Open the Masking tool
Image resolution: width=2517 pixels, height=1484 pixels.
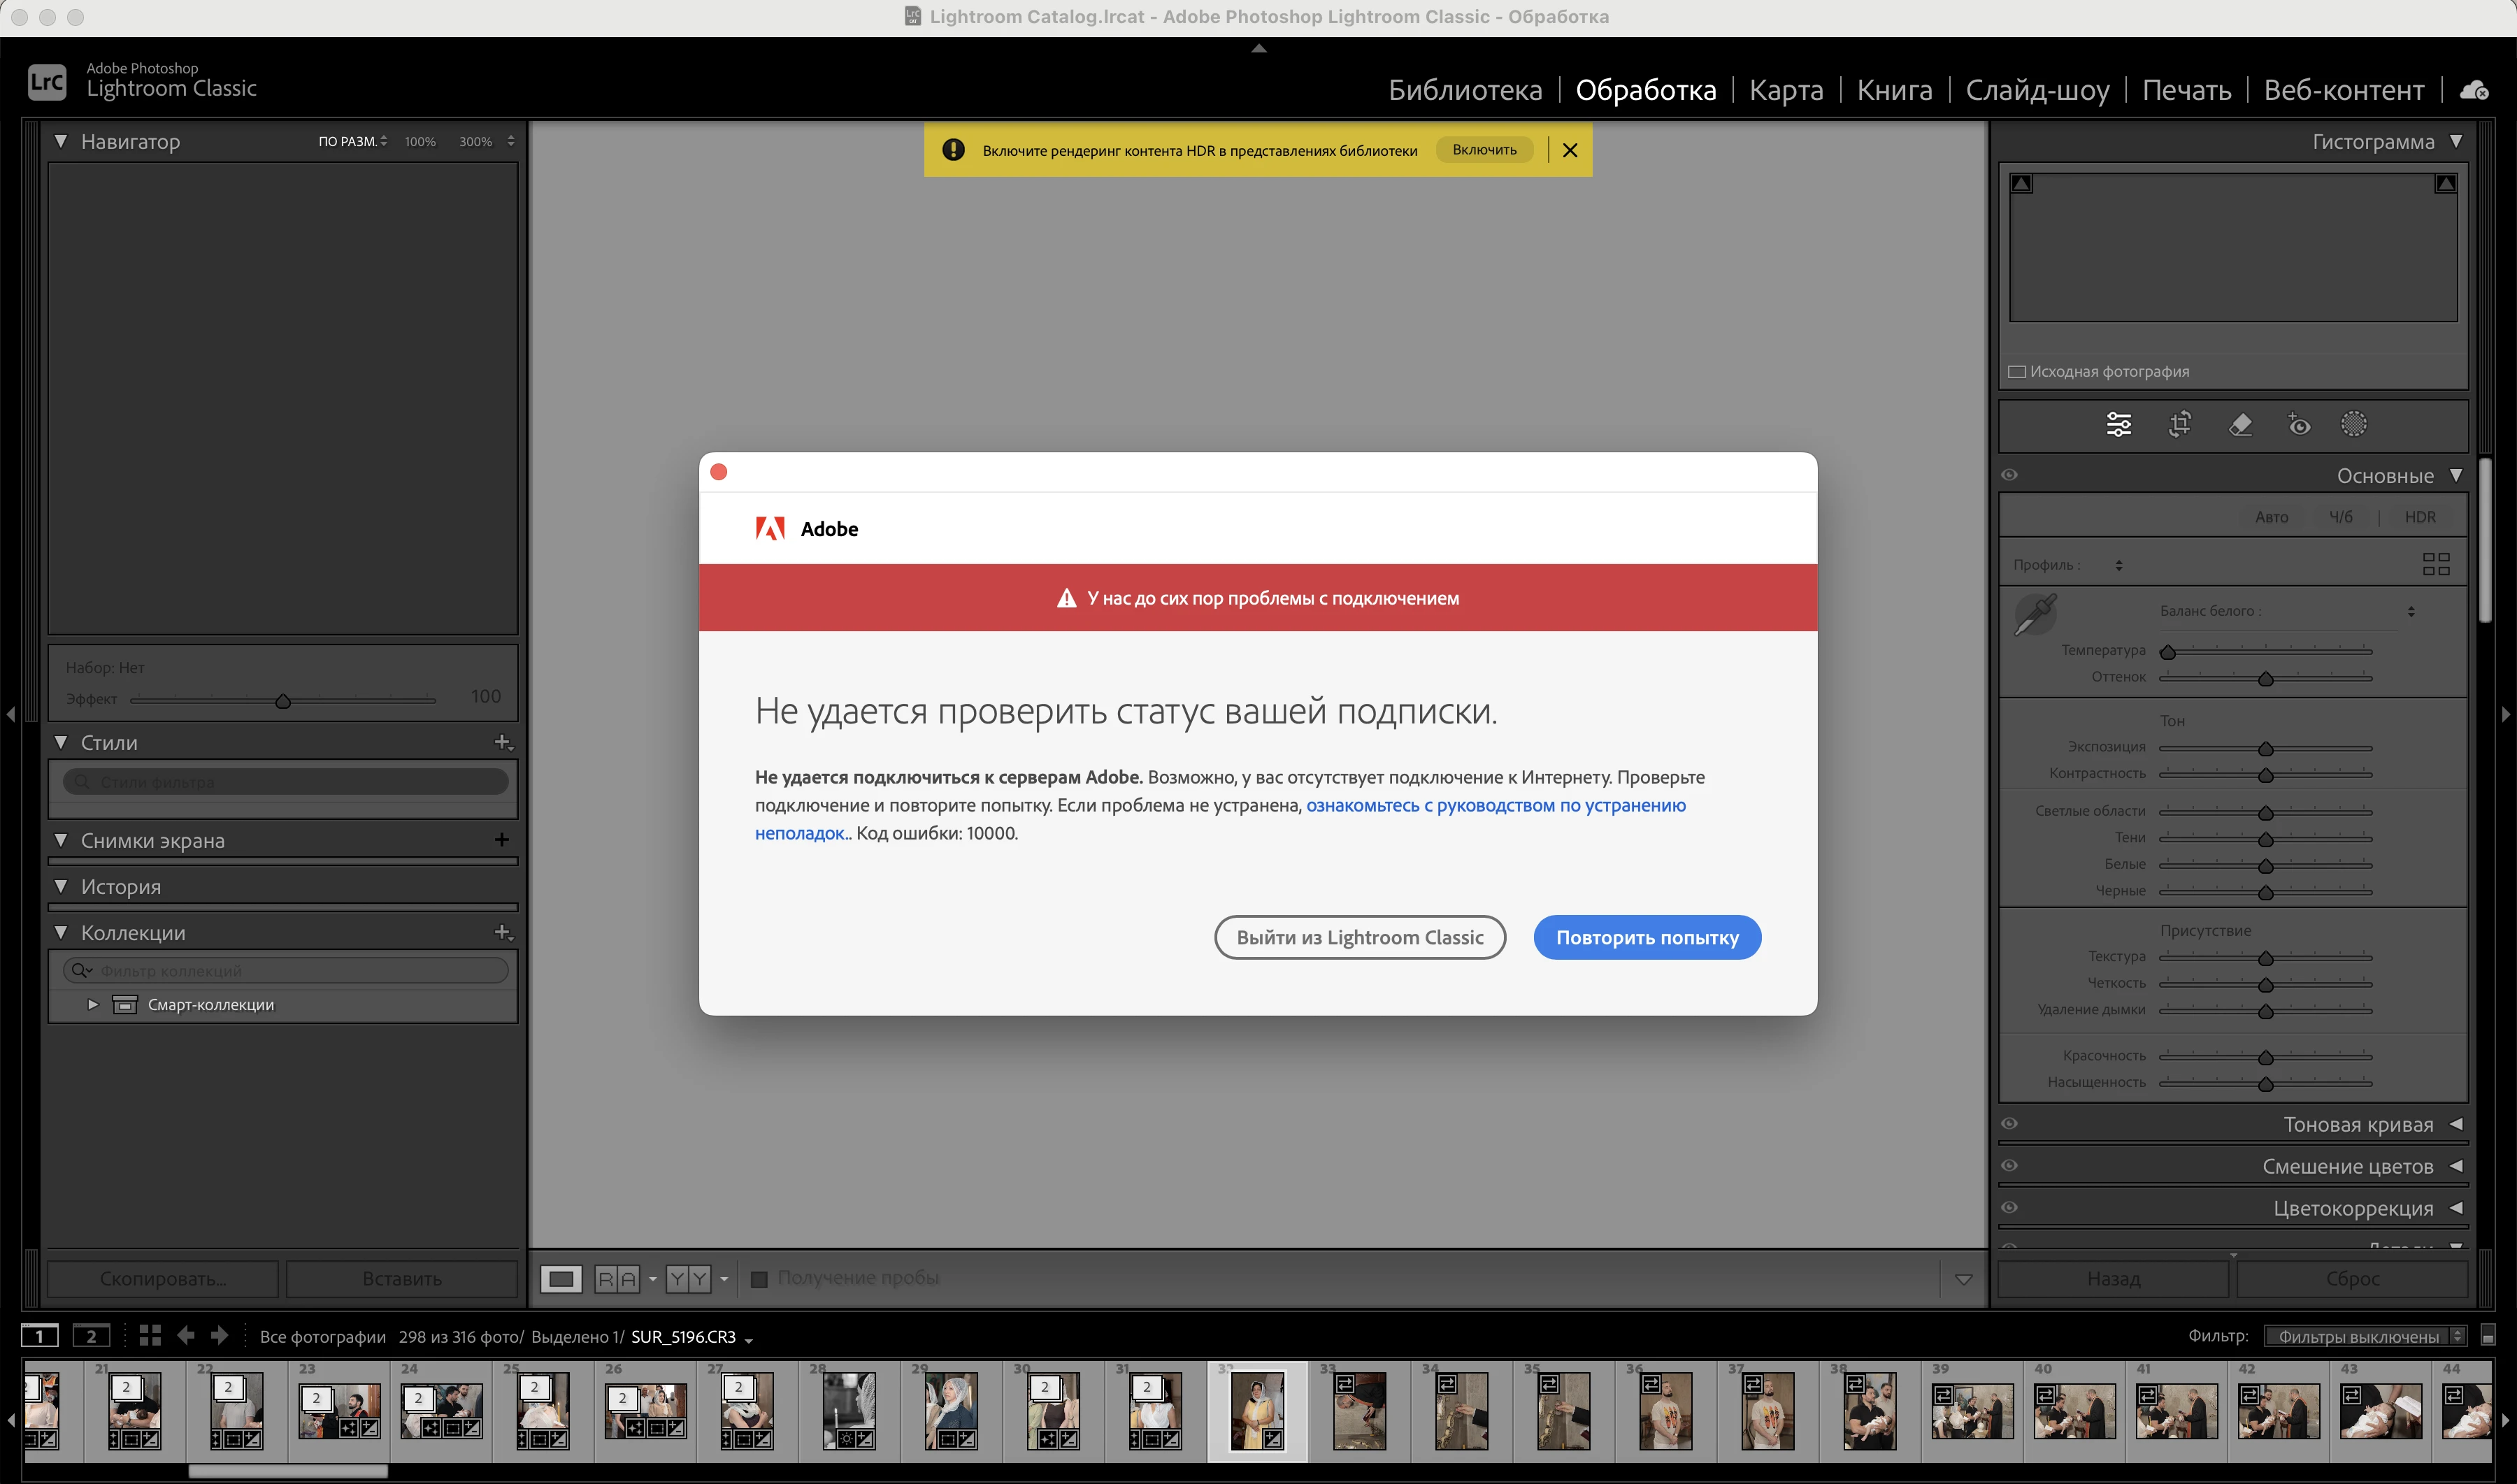[2354, 425]
